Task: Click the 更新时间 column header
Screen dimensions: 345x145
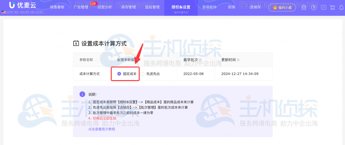Action: click(229, 60)
